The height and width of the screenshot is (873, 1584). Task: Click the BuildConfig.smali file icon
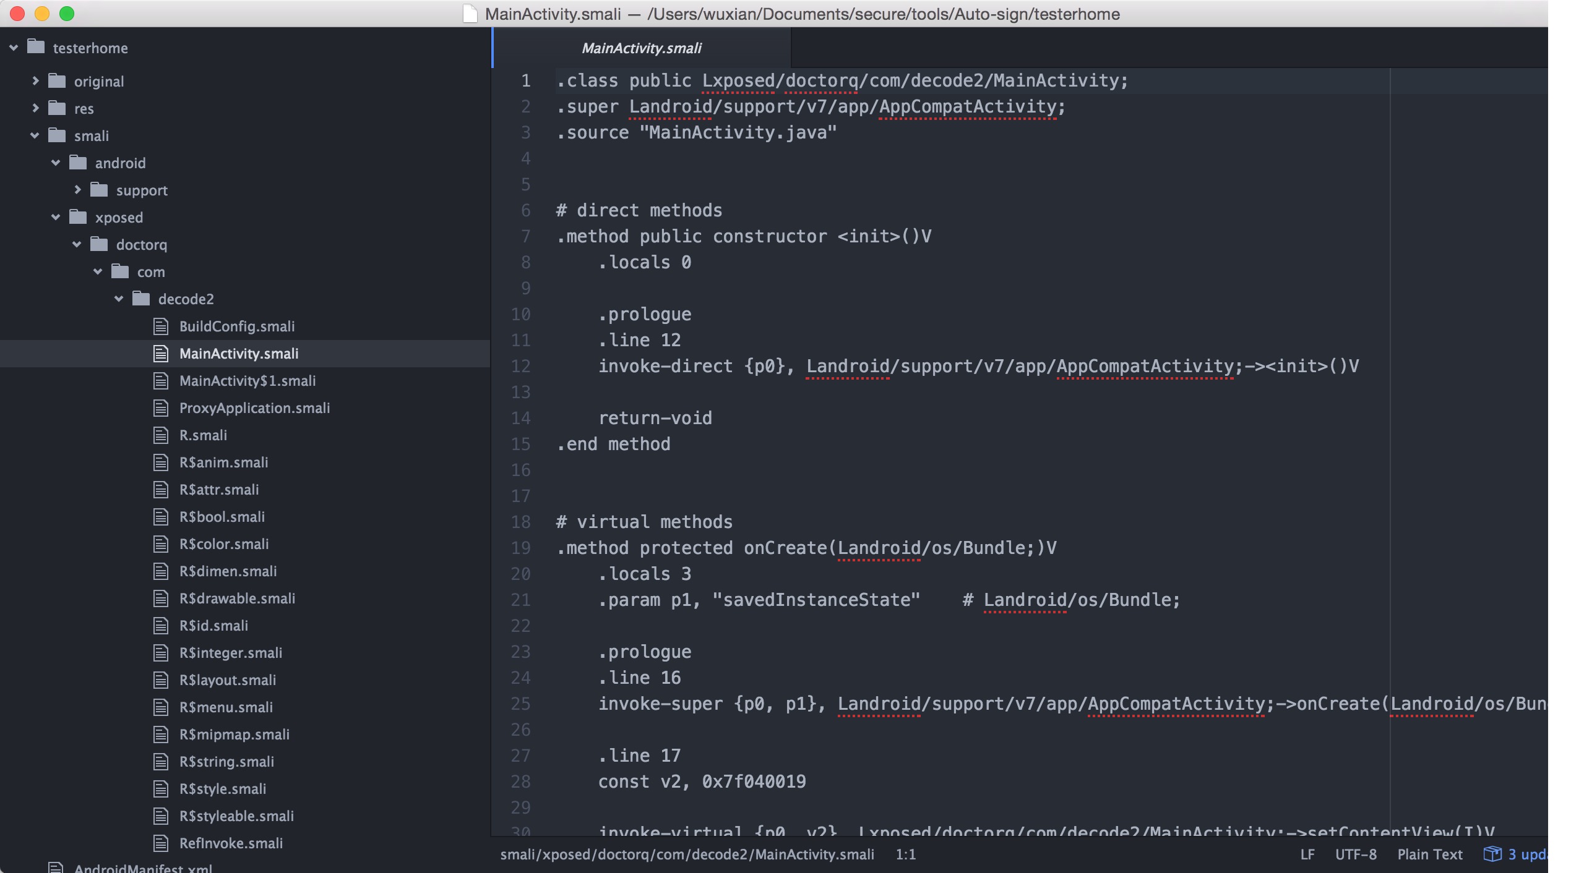161,326
